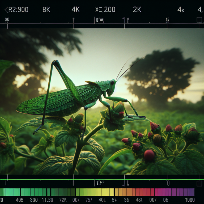This screenshot has height=204, width=204.
Task: Click the green playback progress line
Action: (102, 180)
